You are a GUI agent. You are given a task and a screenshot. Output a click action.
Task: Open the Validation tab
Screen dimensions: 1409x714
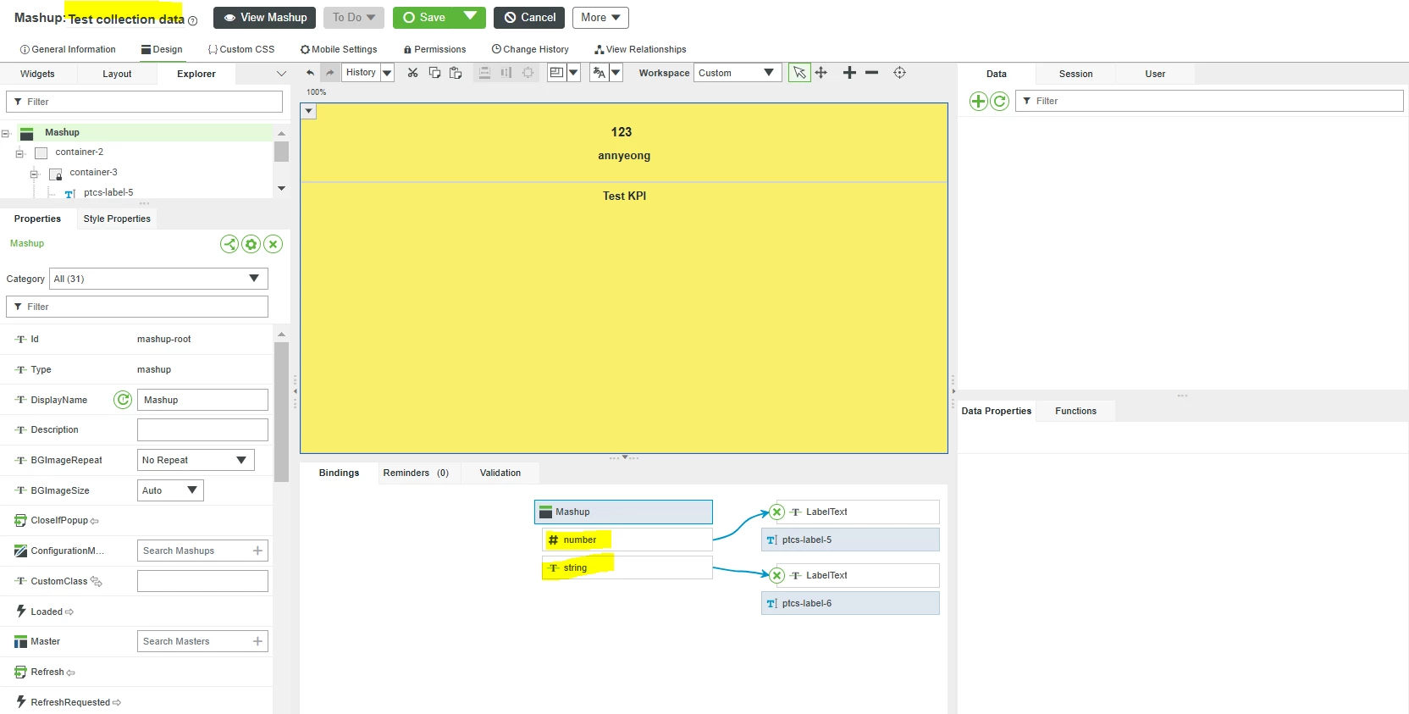500,473
